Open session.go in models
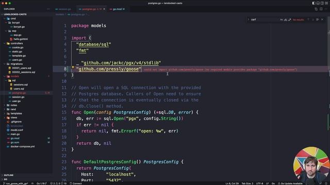330x185 pixels. pyautogui.click(x=18, y=97)
